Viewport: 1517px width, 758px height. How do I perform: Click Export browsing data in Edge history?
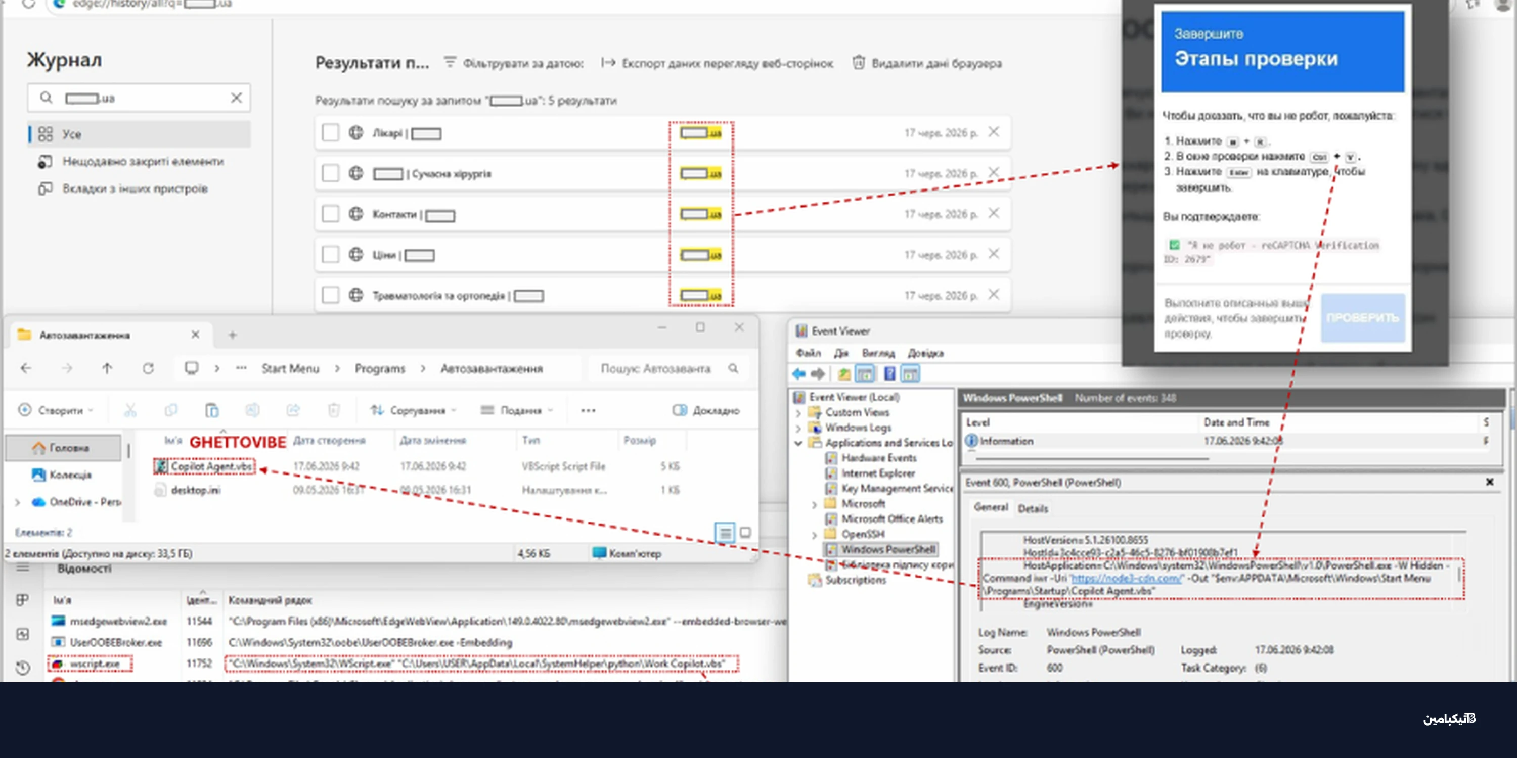[x=717, y=63]
